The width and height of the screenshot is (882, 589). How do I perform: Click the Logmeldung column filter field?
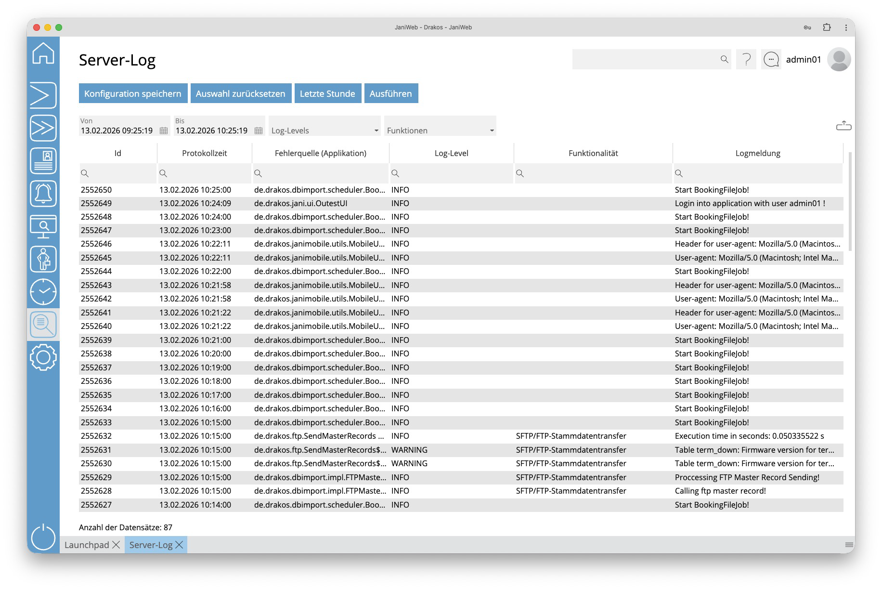(761, 173)
